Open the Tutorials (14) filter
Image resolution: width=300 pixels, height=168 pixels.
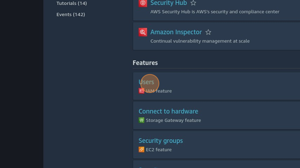coord(72,3)
